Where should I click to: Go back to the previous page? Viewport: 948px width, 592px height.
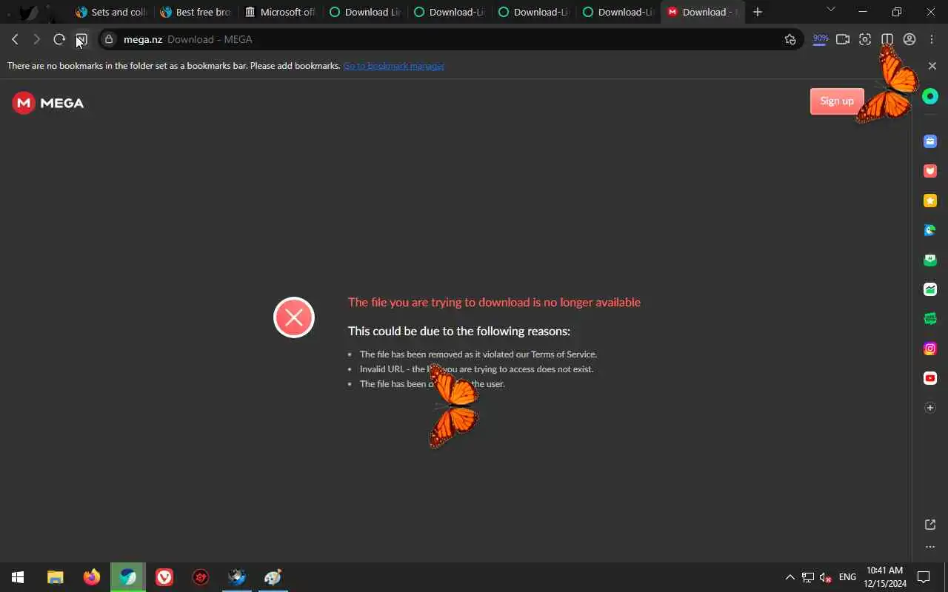[x=15, y=39]
